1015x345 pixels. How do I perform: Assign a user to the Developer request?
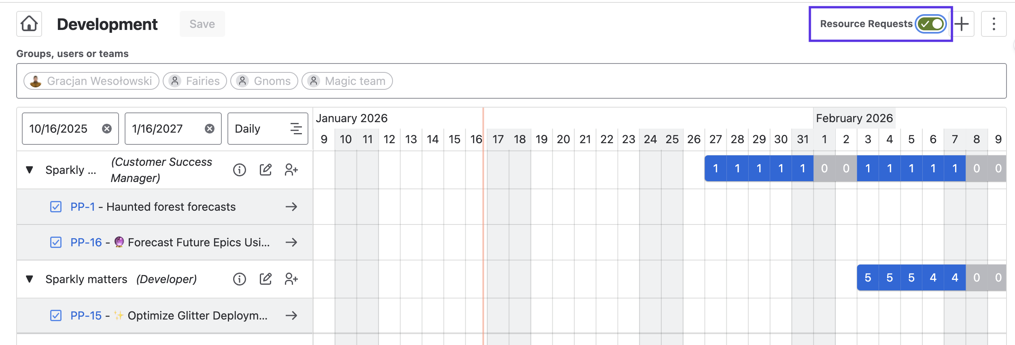pyautogui.click(x=291, y=279)
